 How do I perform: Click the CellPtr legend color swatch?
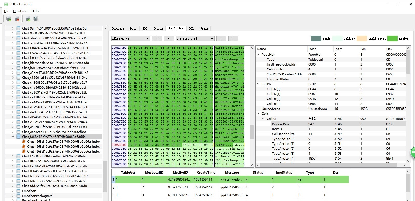pos(337,39)
